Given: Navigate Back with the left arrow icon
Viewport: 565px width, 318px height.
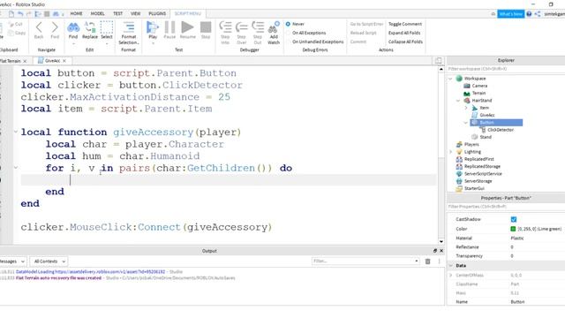Looking at the screenshot, I should tap(39, 27).
